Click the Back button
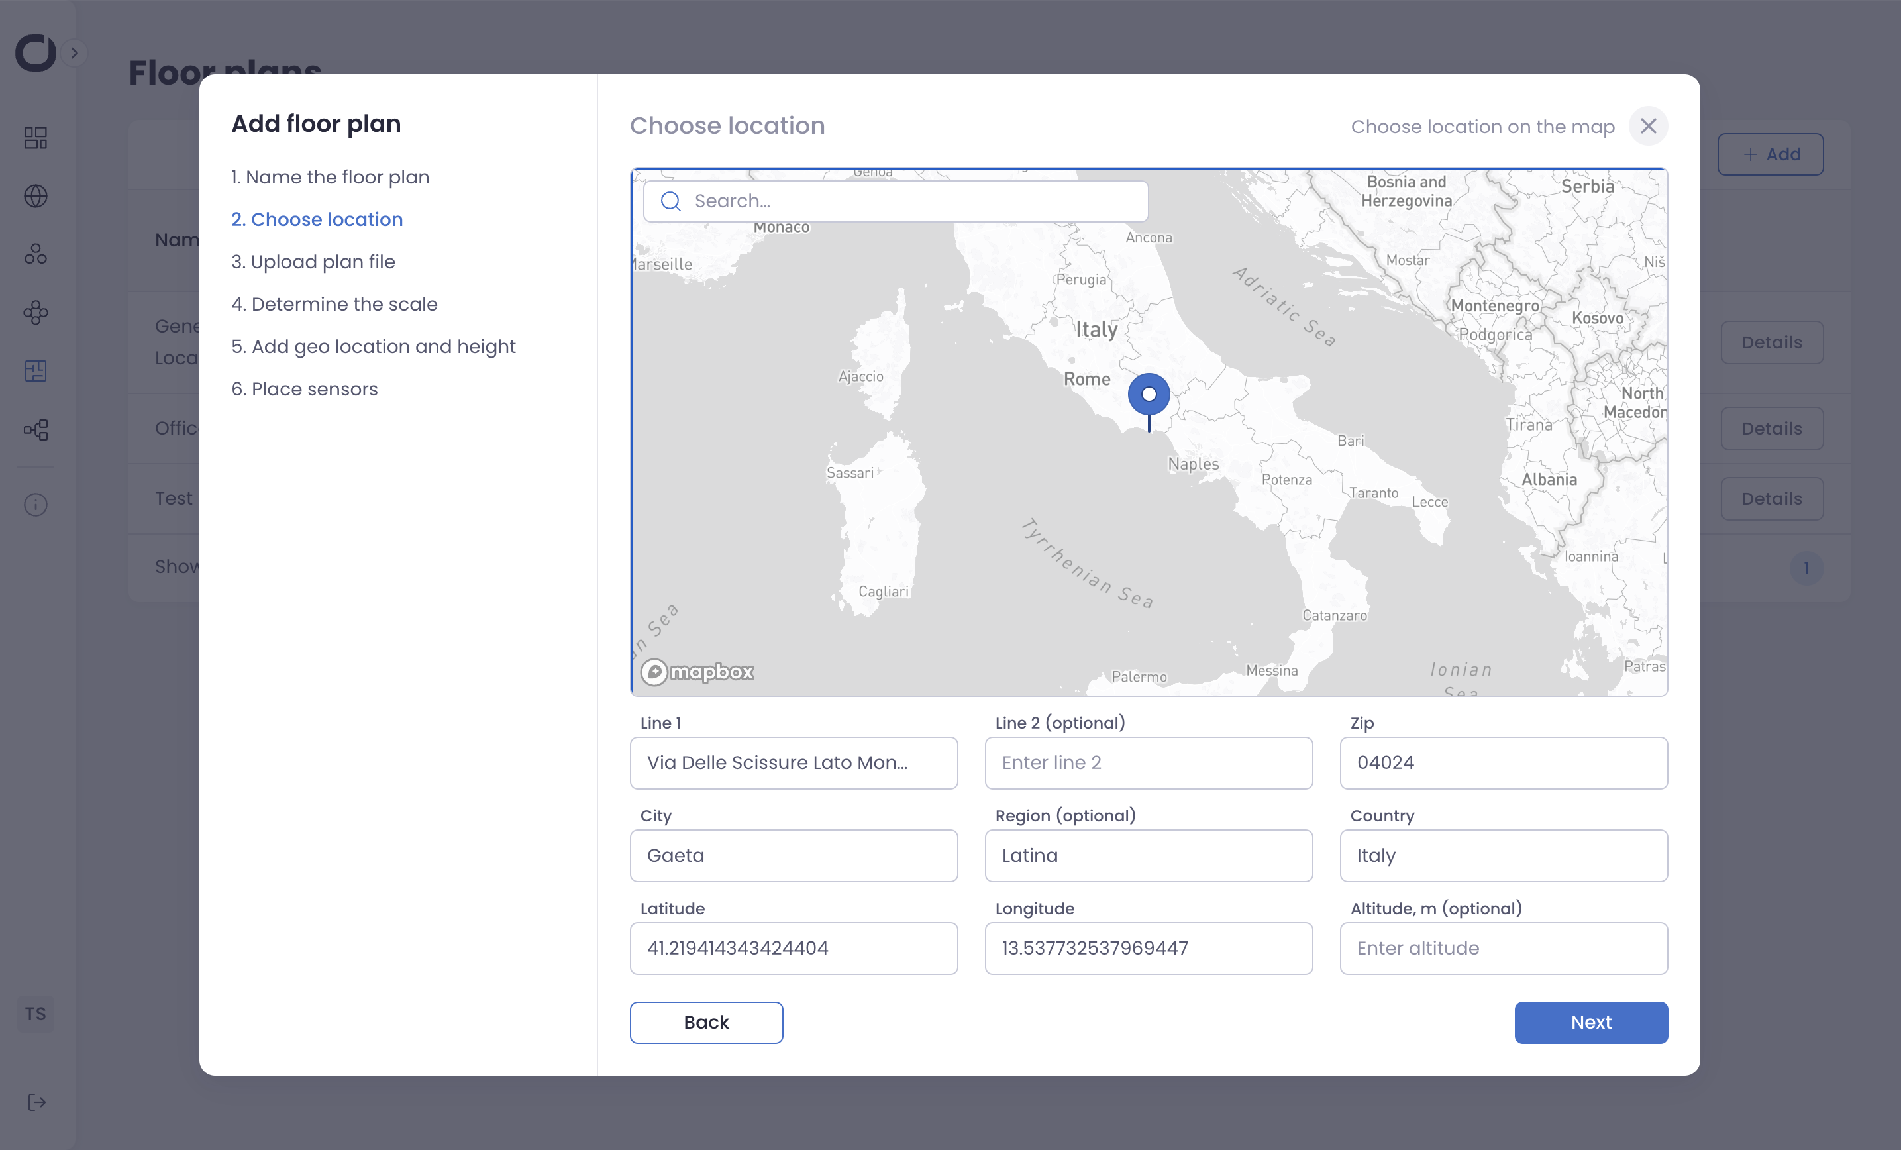Image resolution: width=1901 pixels, height=1150 pixels. click(706, 1022)
